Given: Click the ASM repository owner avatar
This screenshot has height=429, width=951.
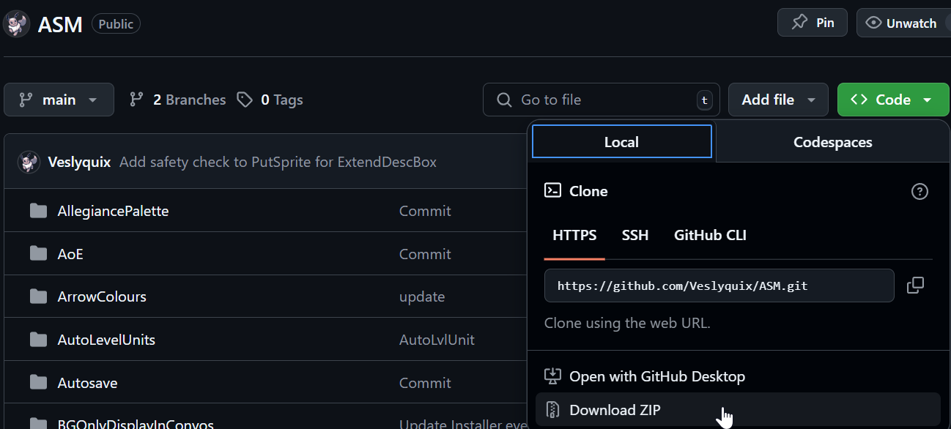Looking at the screenshot, I should [16, 23].
